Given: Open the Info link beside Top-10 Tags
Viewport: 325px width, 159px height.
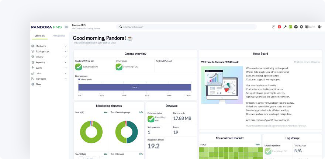Looking at the screenshot, I should point(106,154).
